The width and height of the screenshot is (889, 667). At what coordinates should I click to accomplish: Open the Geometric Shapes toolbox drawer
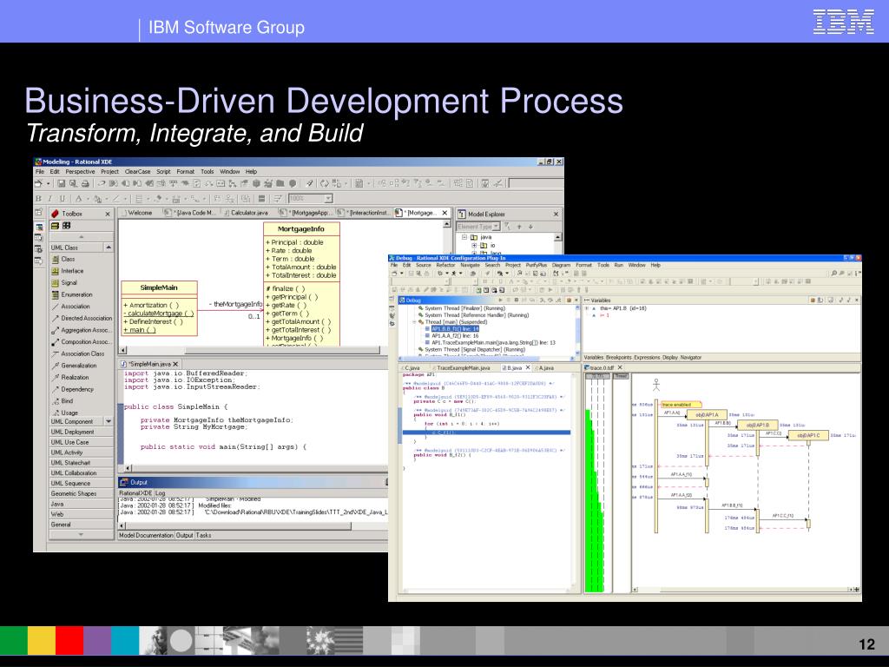point(82,493)
